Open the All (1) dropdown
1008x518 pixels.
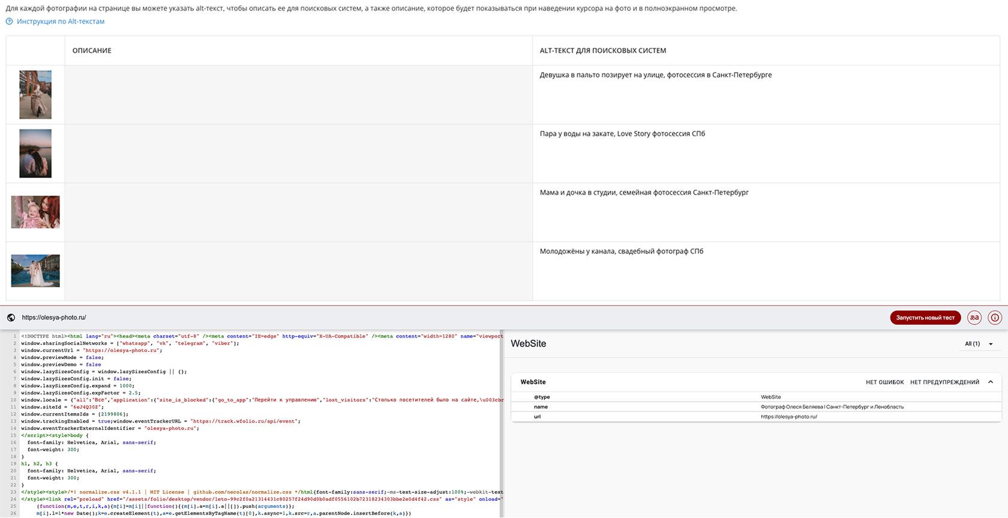979,344
